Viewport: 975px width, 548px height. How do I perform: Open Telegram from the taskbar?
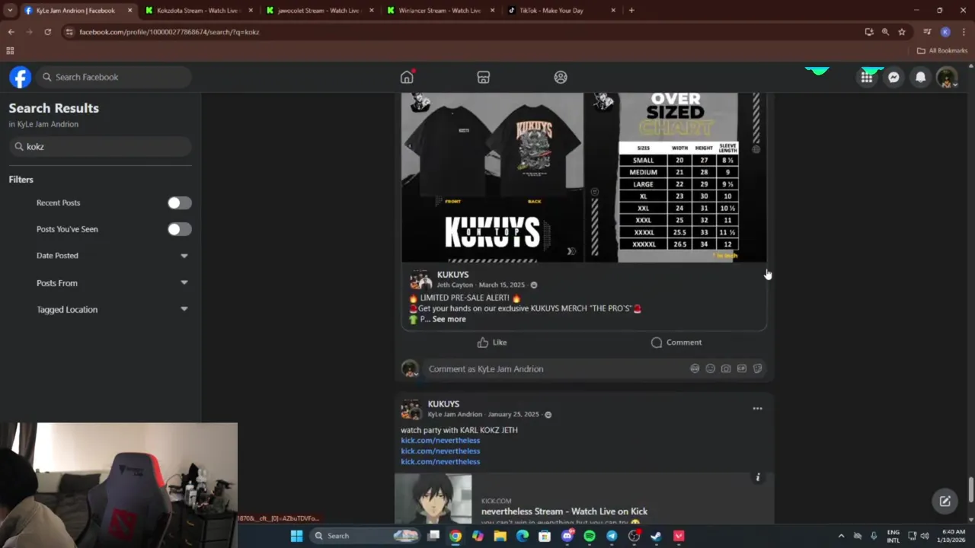click(x=612, y=536)
